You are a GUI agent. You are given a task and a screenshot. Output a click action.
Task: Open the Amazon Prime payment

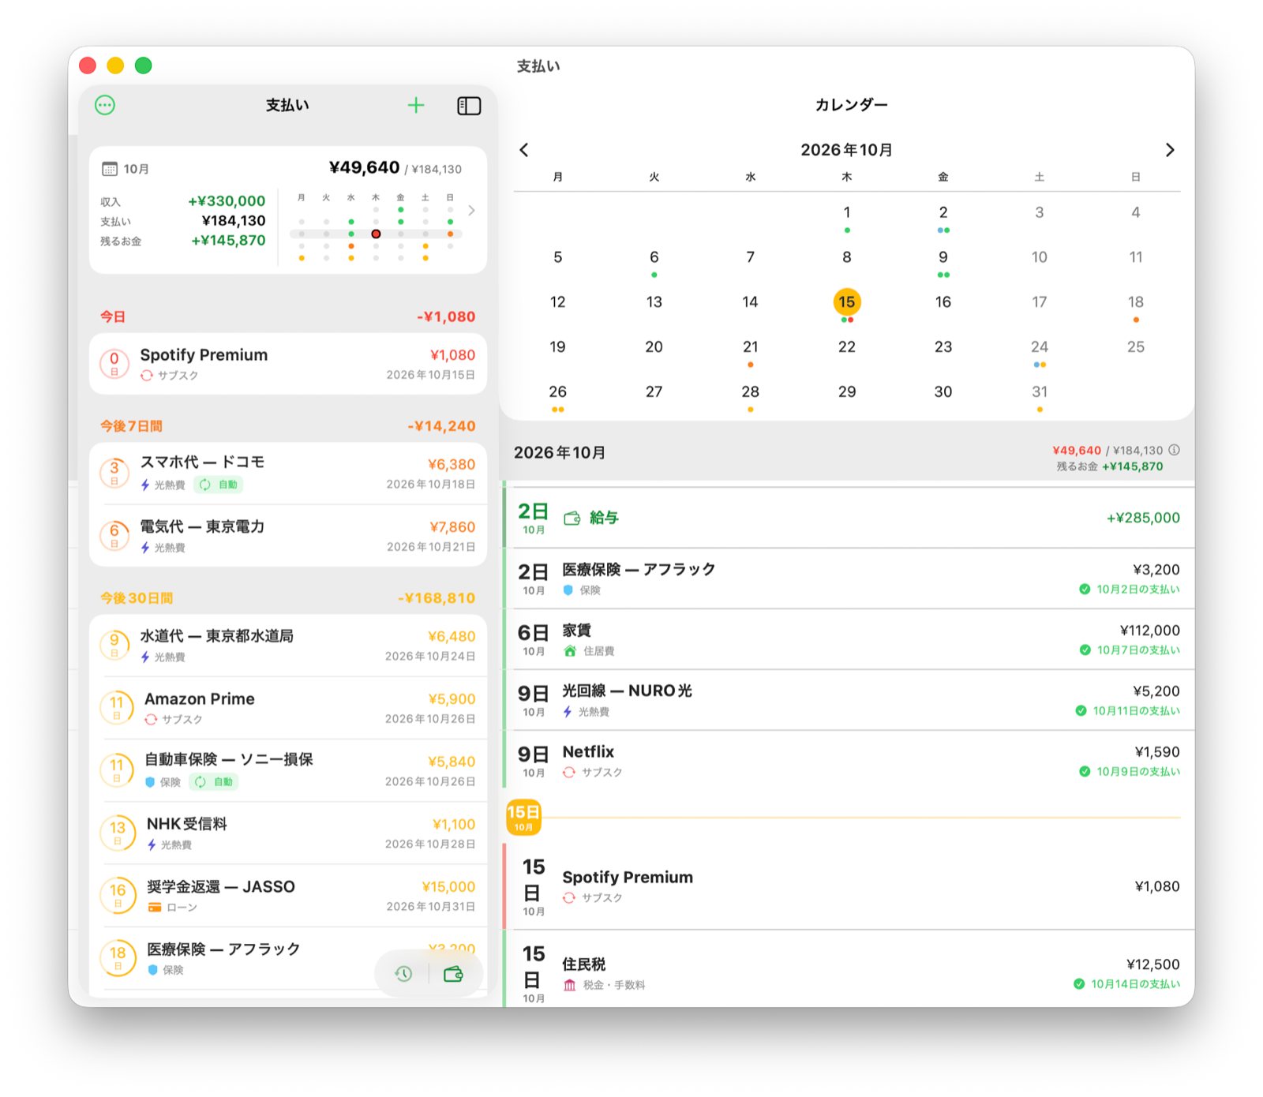(x=288, y=707)
